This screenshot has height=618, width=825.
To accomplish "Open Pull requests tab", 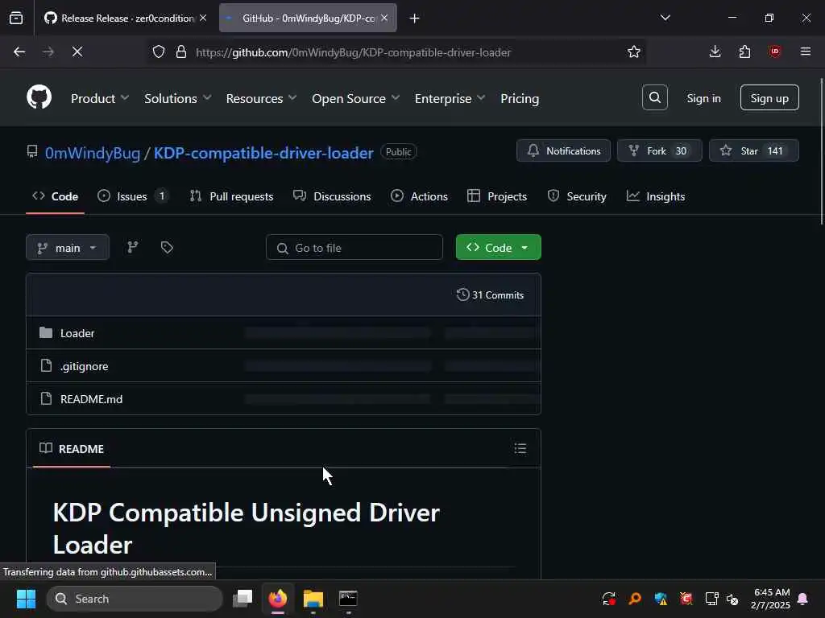I will (231, 196).
